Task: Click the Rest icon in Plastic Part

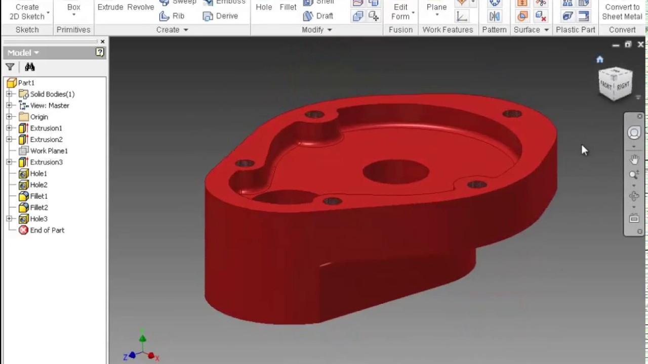Action: 568,16
